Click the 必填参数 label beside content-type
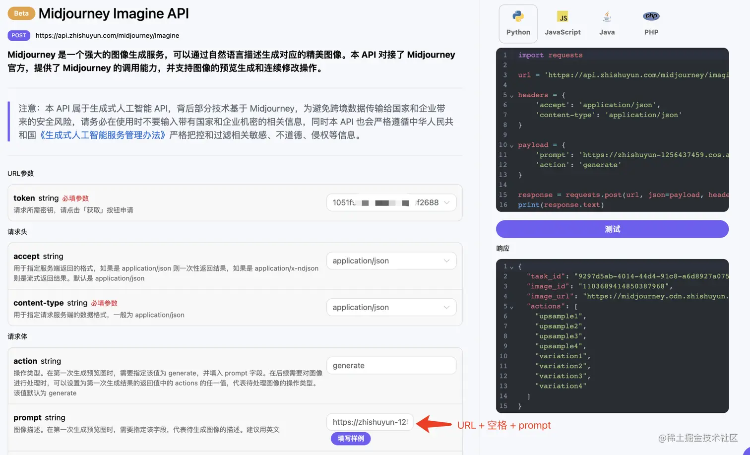 (x=104, y=303)
